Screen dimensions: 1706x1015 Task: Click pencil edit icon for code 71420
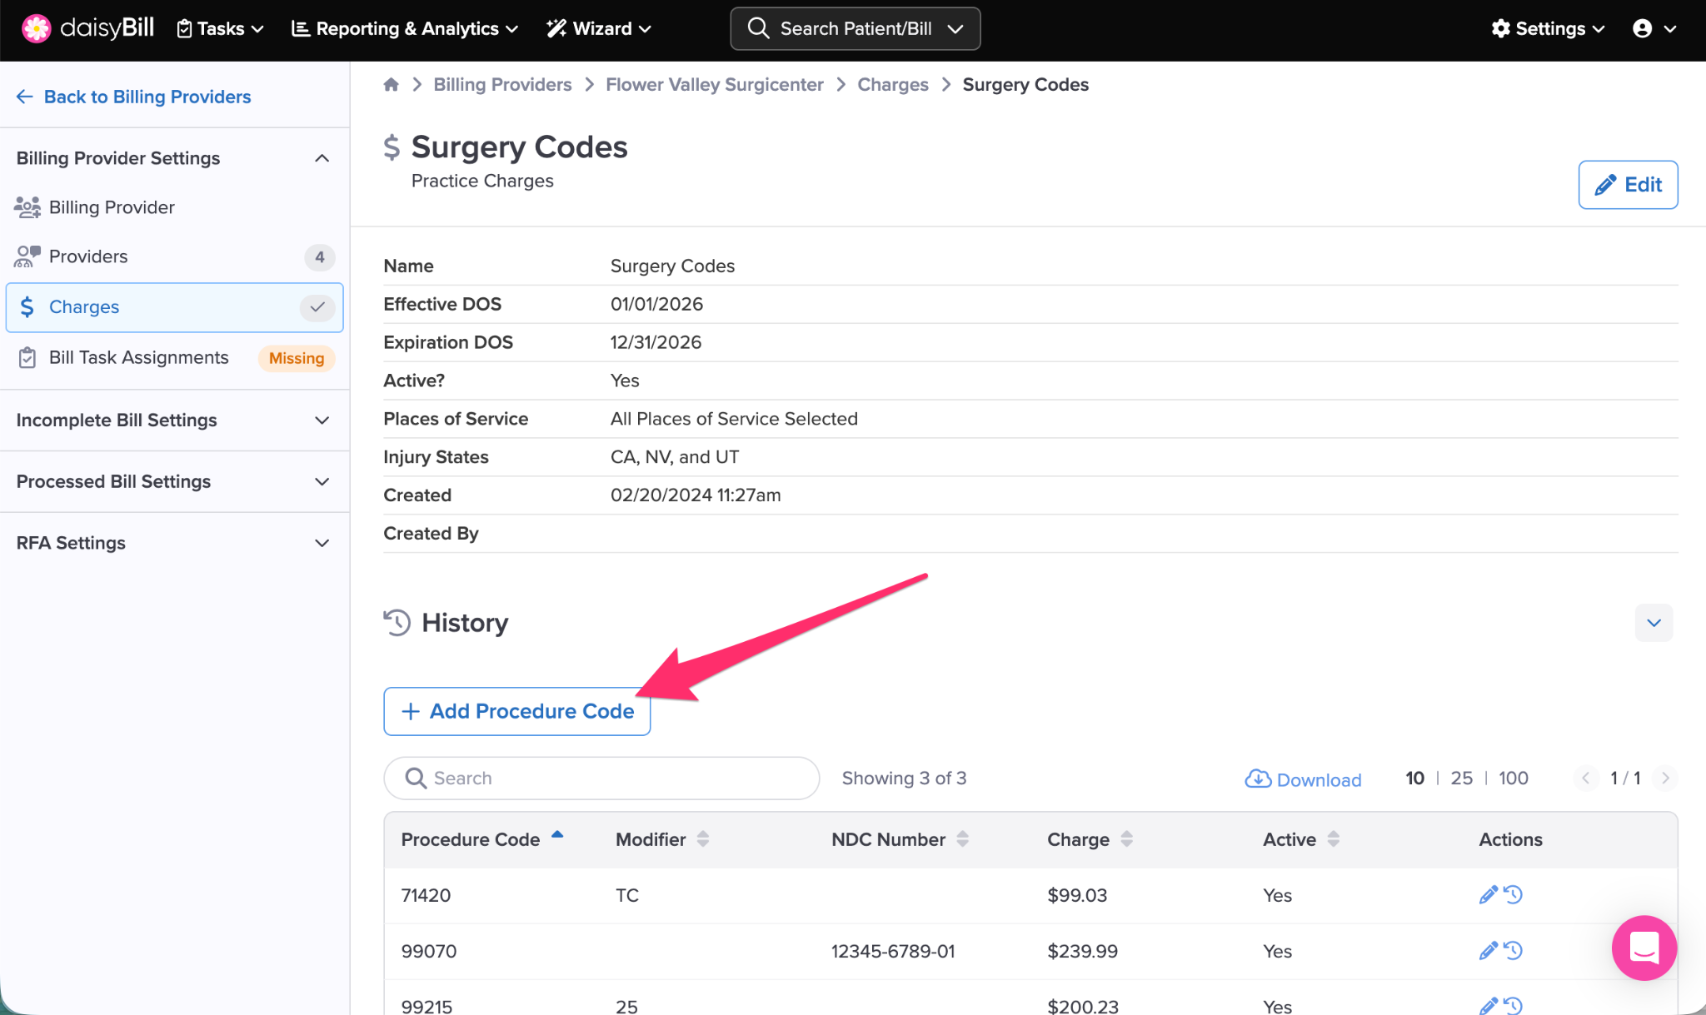[1487, 895]
